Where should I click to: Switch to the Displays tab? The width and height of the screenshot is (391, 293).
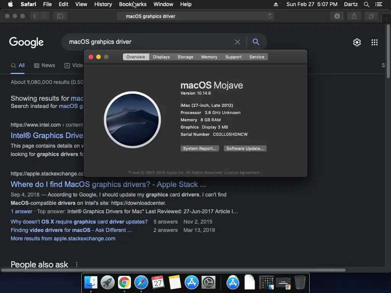tap(162, 57)
